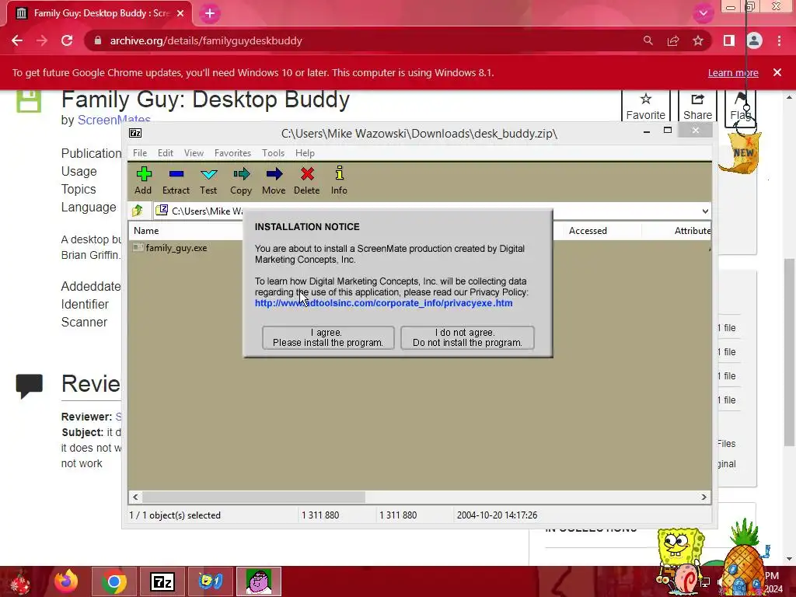Click the Add tool in 7-Zip

143,180
